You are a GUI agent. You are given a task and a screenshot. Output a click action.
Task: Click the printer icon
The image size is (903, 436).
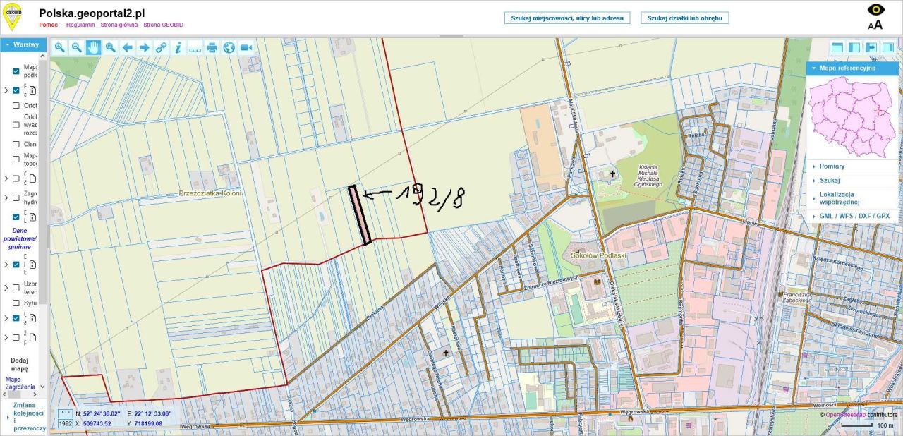212,47
